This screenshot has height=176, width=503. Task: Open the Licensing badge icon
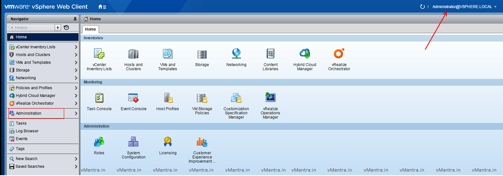pos(168,142)
